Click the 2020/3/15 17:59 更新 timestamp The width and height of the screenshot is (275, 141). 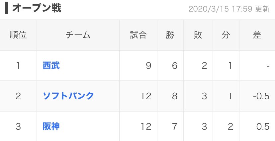point(229,9)
